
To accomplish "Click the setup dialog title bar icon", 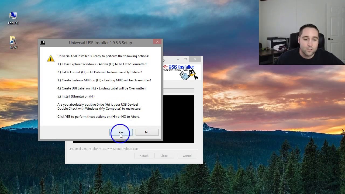I will [43, 43].
